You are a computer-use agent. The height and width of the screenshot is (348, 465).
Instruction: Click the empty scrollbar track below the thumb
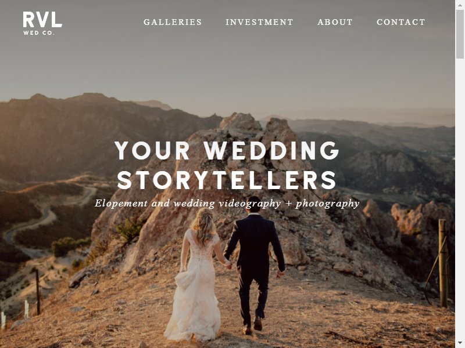[x=460, y=198]
